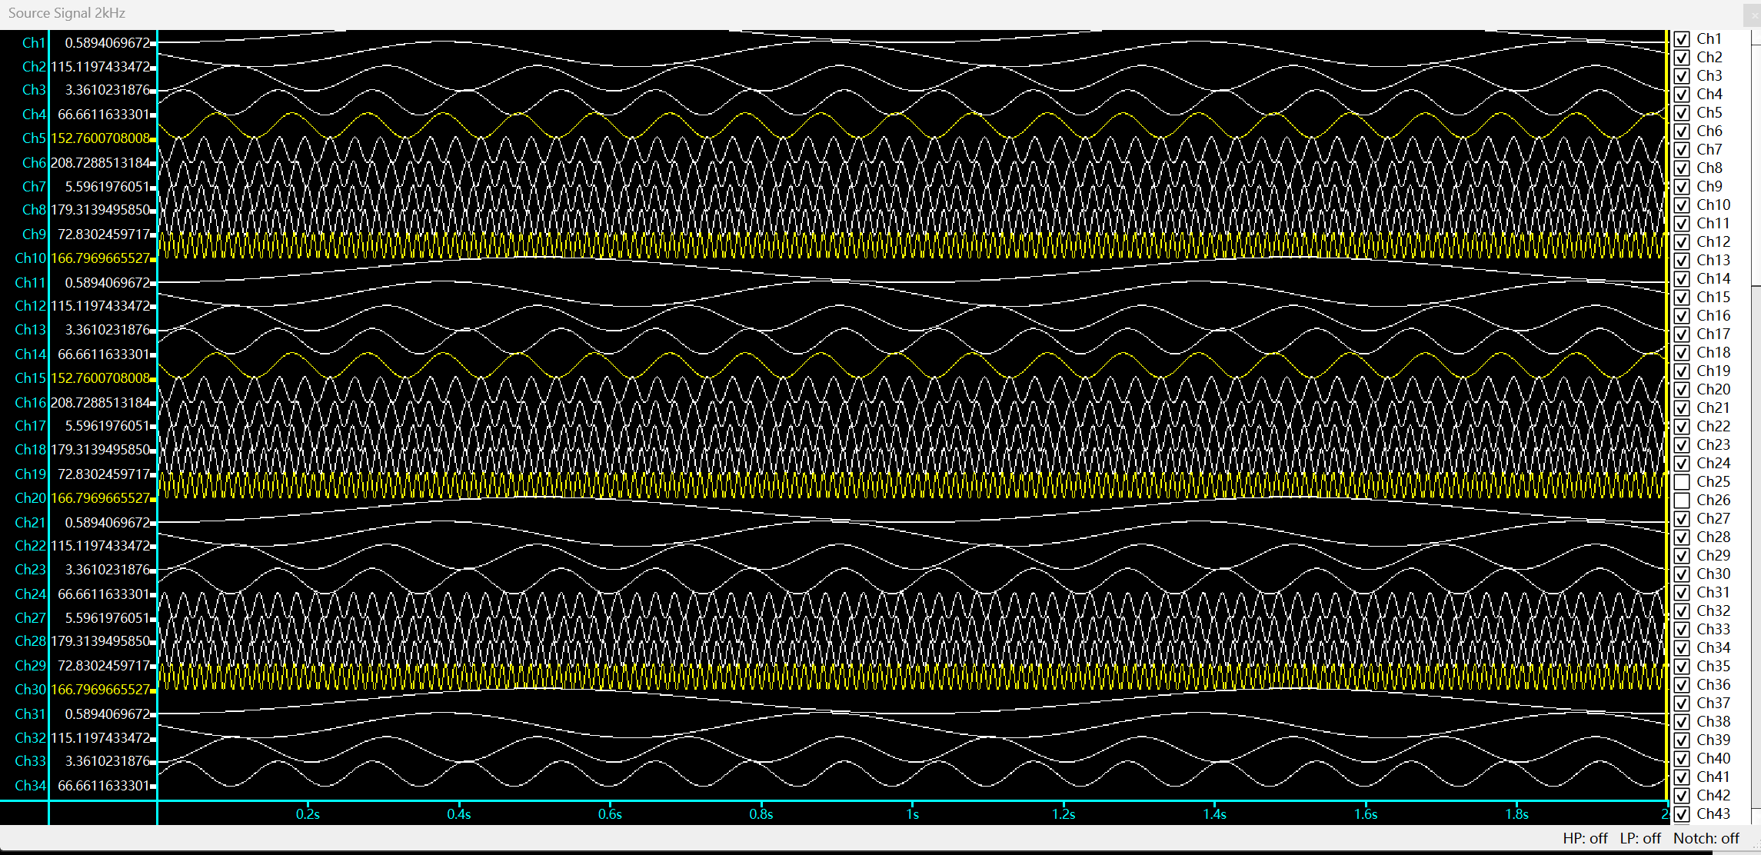1761x855 pixels.
Task: Click the 1s time axis marker
Action: [x=913, y=814]
